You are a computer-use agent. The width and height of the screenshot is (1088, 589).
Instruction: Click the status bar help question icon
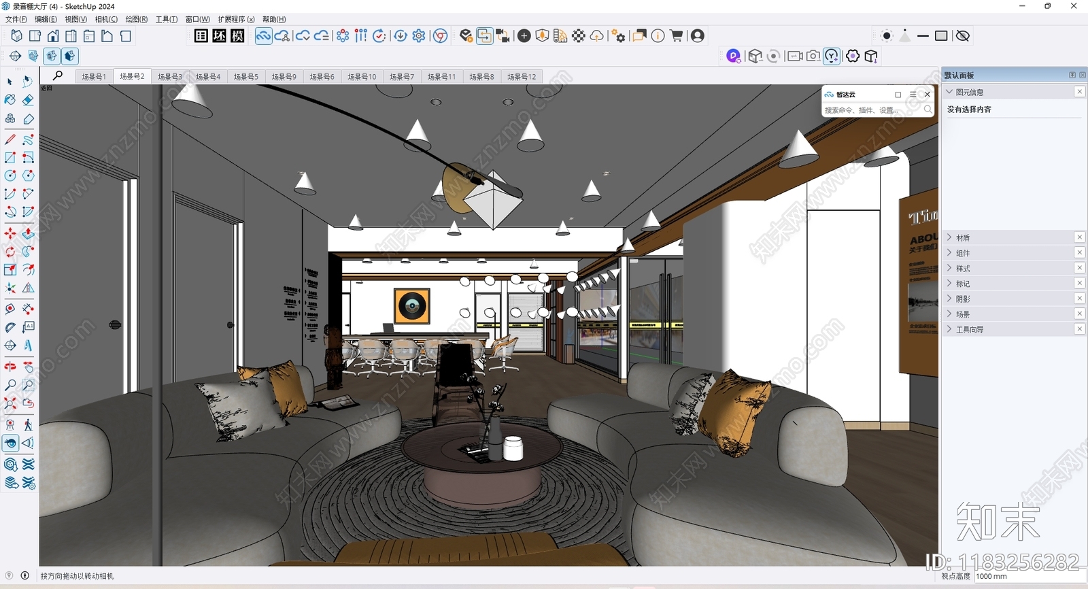click(x=9, y=575)
